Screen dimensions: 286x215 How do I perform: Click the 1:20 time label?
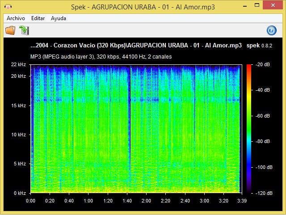click(108, 201)
